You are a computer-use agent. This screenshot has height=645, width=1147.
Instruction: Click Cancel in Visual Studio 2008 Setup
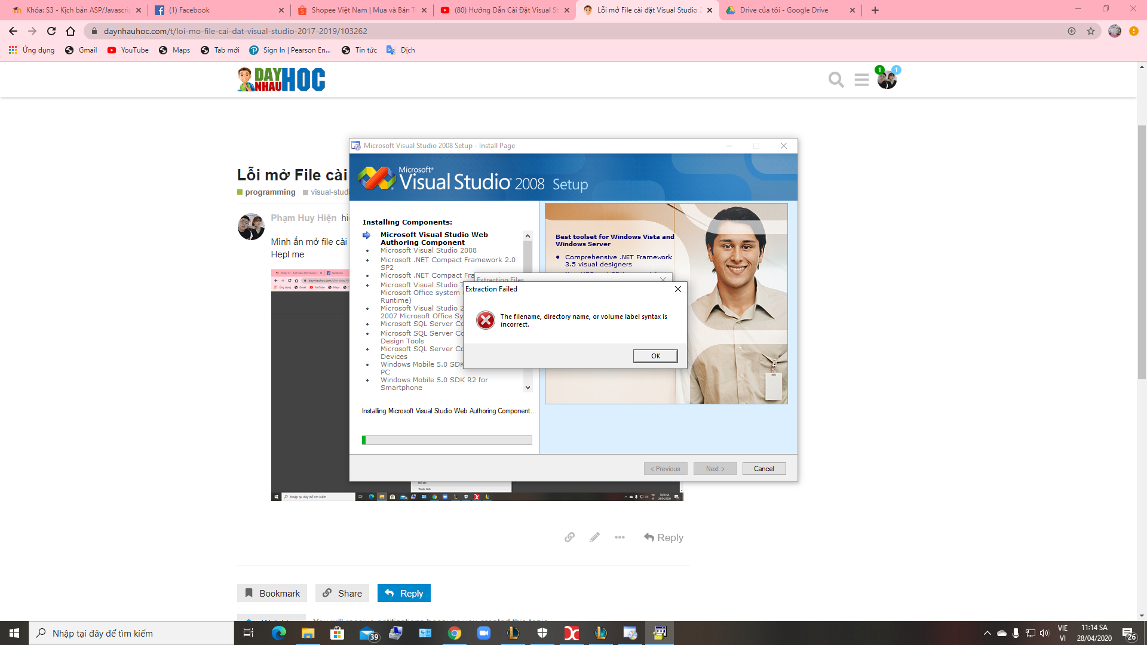[x=763, y=469]
